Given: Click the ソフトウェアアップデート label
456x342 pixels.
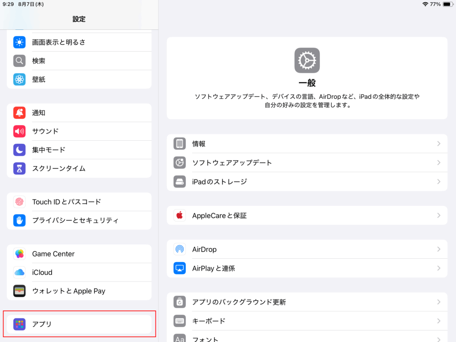Looking at the screenshot, I should tap(232, 163).
